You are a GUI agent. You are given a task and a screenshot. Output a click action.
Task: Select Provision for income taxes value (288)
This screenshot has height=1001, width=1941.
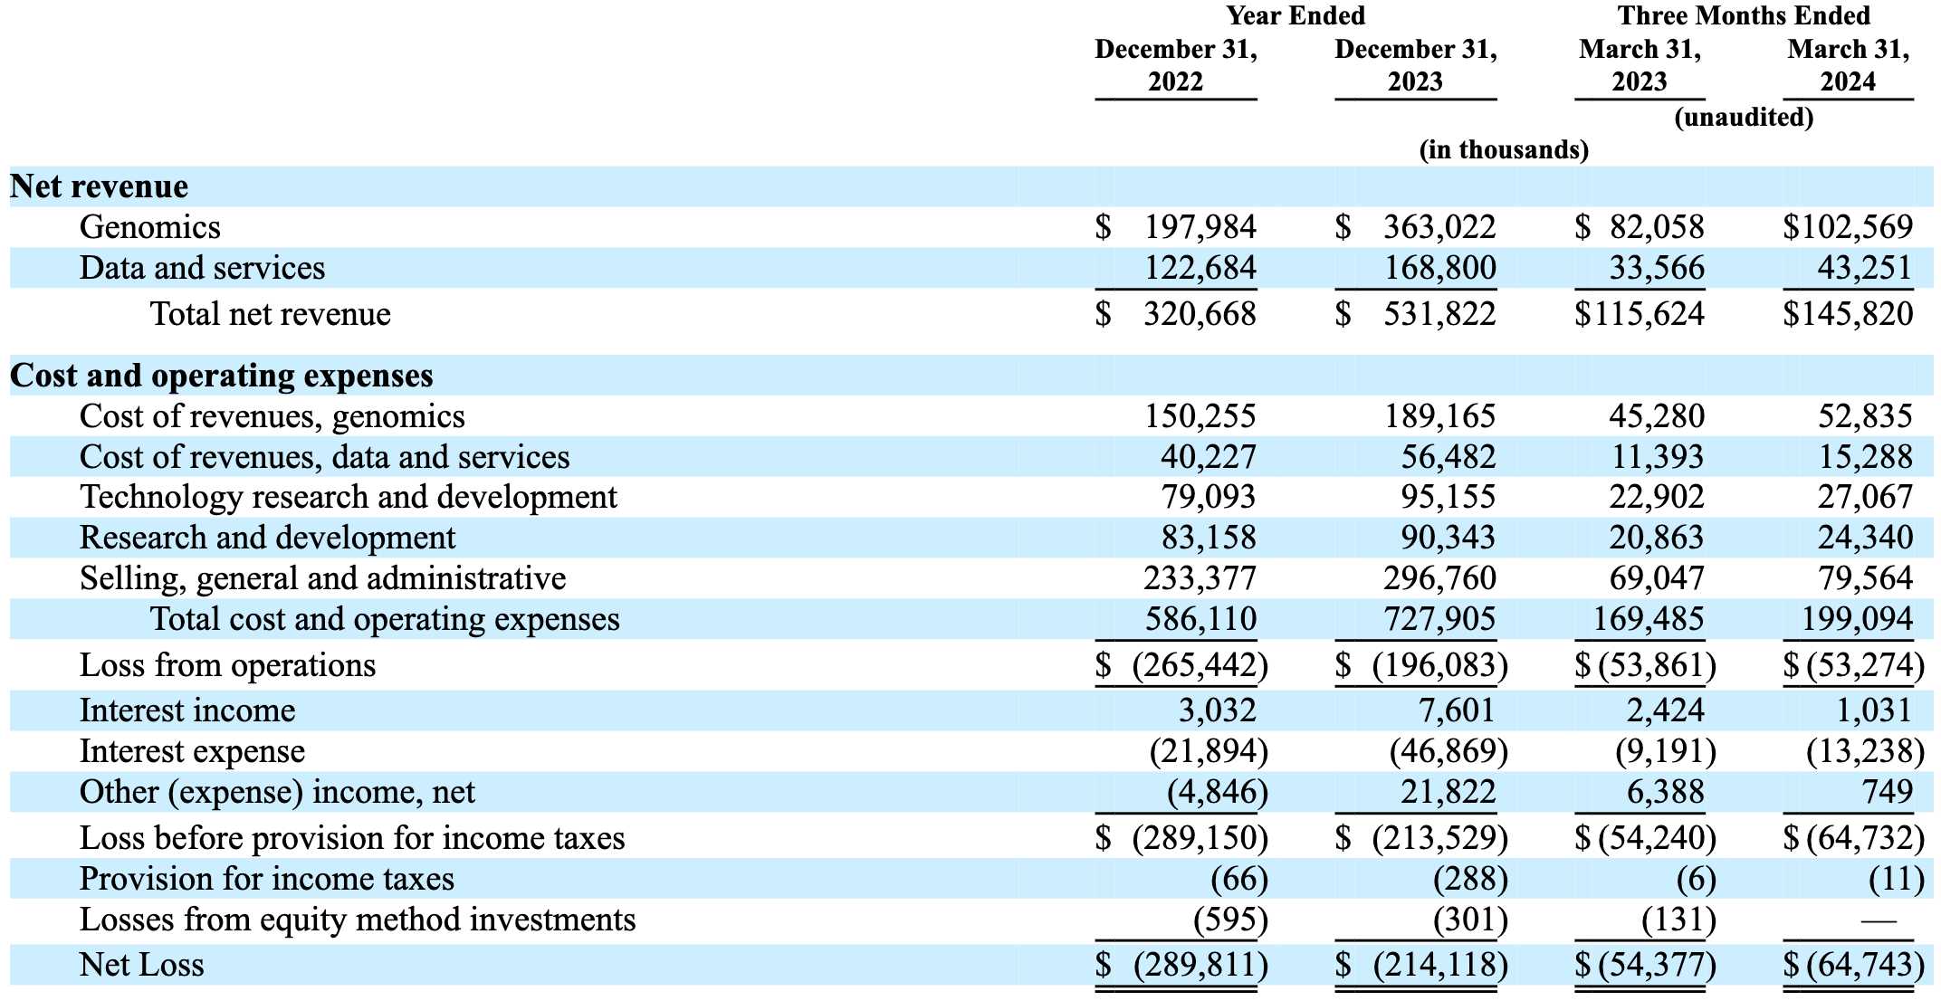(x=1470, y=879)
